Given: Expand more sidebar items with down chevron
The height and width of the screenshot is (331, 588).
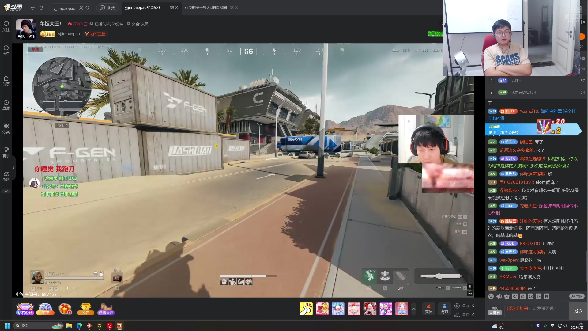Looking at the screenshot, I should click(x=6, y=191).
